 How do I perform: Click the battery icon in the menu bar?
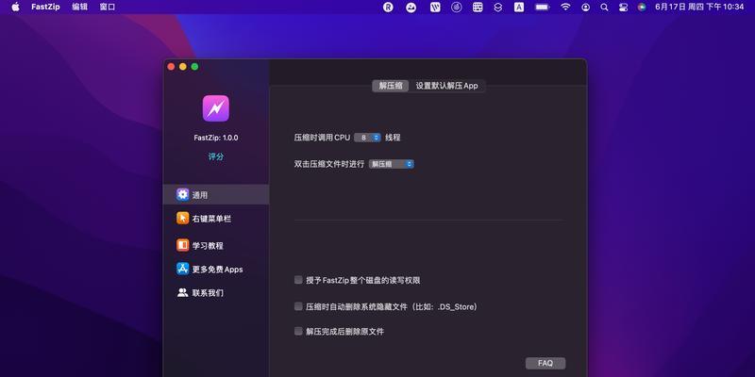click(542, 8)
